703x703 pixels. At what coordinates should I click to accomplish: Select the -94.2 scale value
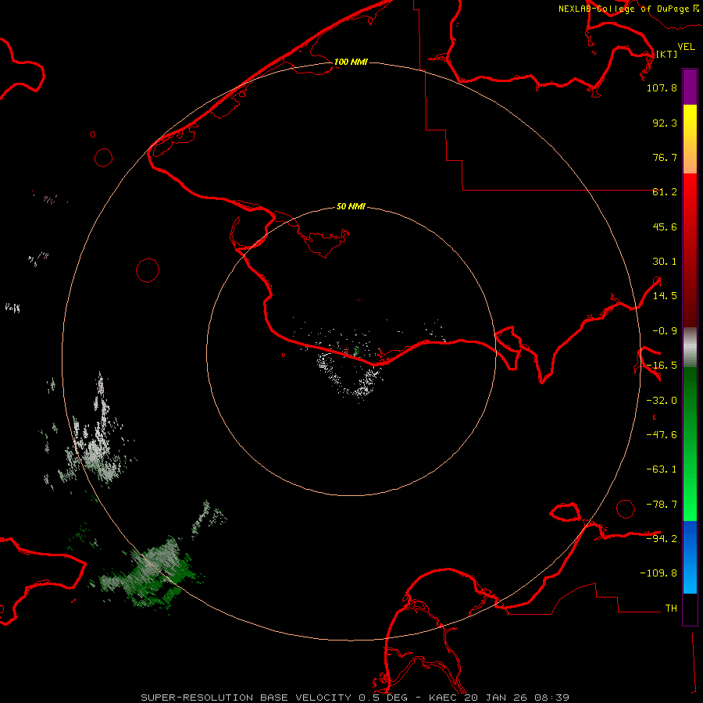click(x=662, y=538)
